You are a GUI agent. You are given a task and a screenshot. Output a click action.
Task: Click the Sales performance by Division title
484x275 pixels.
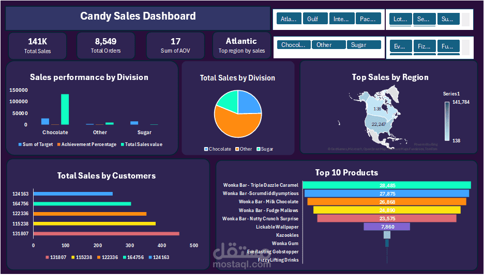pos(89,77)
